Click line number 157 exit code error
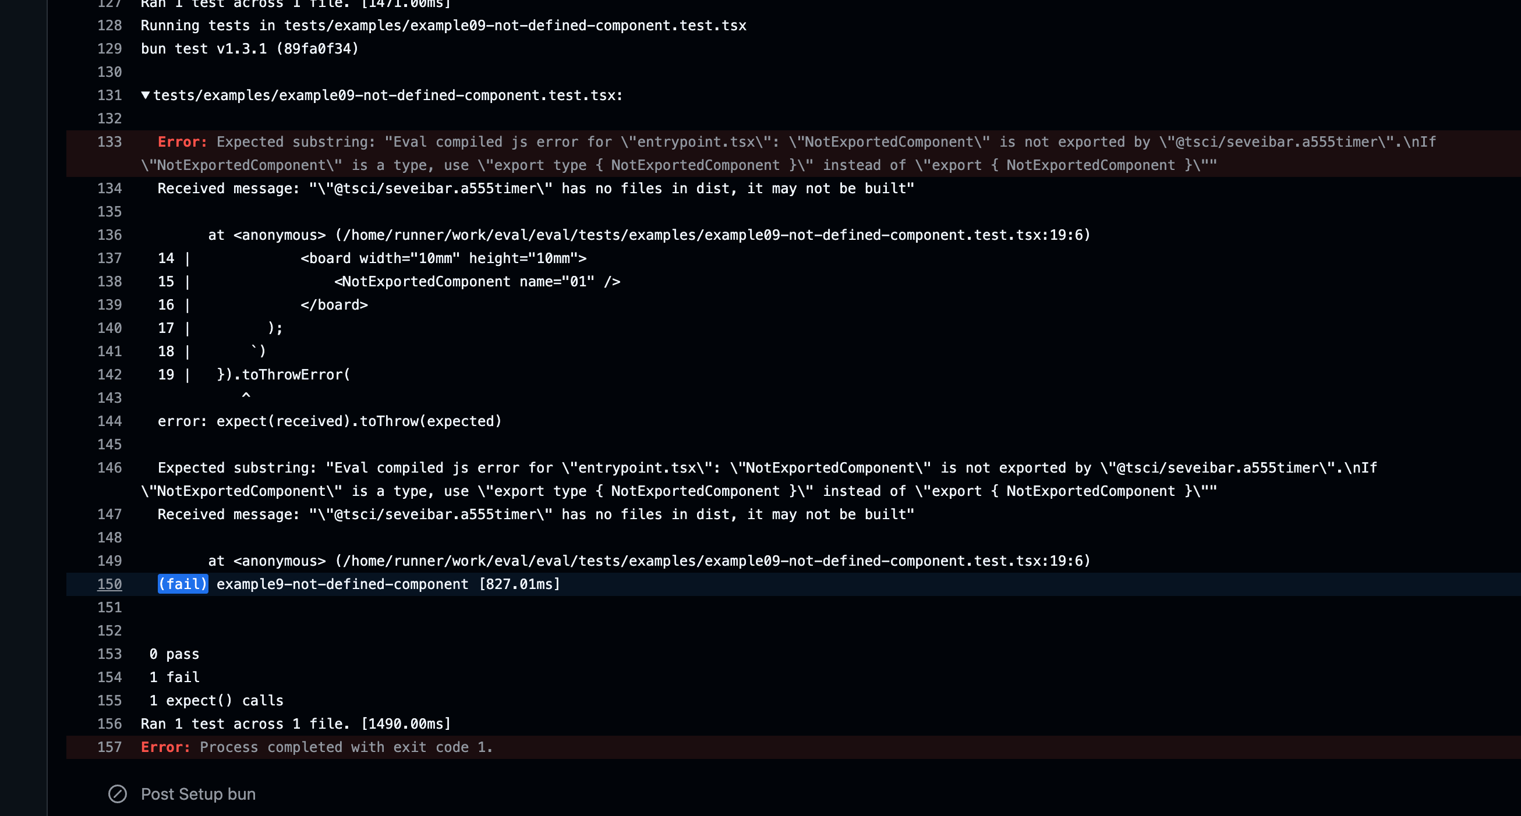Image resolution: width=1521 pixels, height=816 pixels. pyautogui.click(x=109, y=747)
